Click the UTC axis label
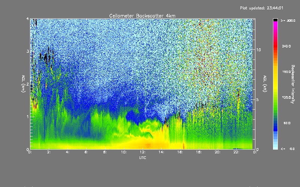The width and height of the screenshot is (300, 187). point(142,157)
